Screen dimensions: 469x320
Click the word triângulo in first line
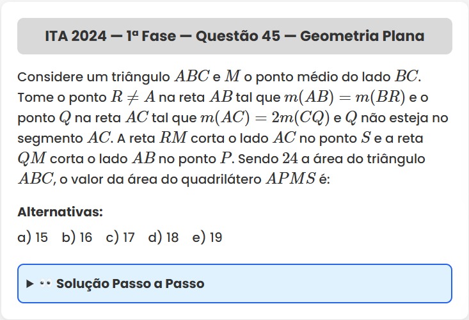[140, 77]
